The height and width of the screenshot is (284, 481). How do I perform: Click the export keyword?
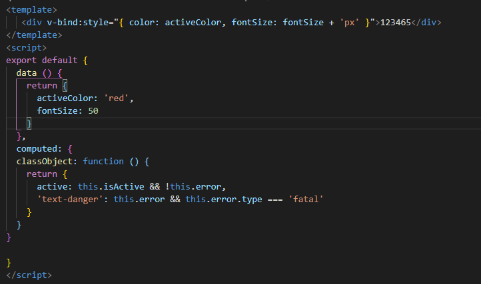click(x=21, y=60)
